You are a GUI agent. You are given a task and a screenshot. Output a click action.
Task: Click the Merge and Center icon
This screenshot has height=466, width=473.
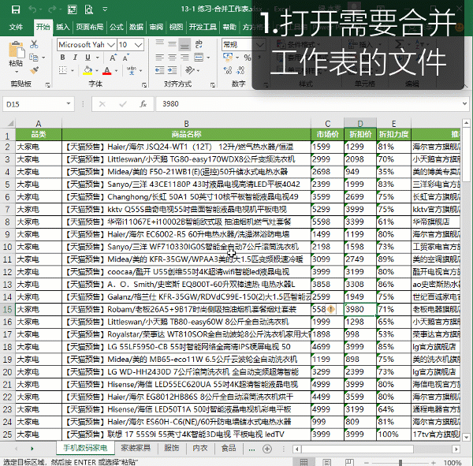pos(199,58)
